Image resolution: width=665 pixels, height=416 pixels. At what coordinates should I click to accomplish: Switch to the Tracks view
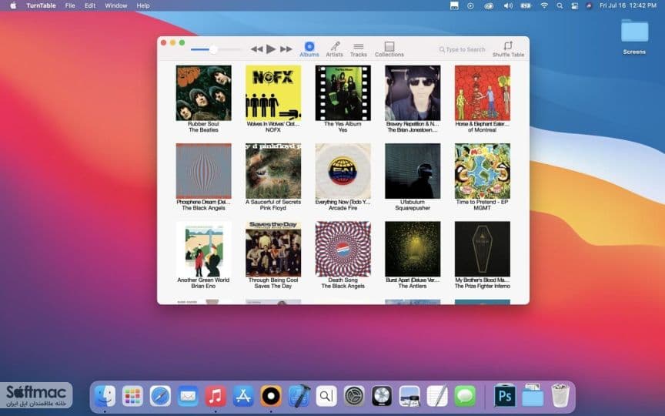coord(359,49)
